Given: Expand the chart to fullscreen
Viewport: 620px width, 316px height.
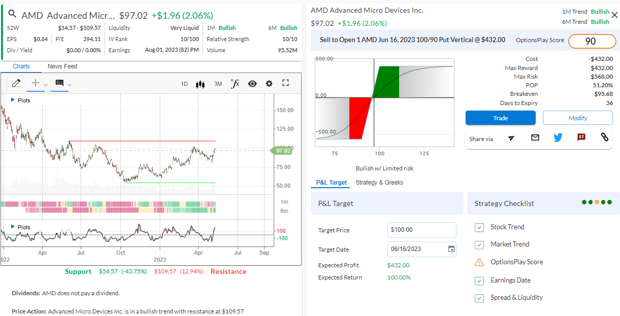Looking at the screenshot, I should pyautogui.click(x=285, y=83).
